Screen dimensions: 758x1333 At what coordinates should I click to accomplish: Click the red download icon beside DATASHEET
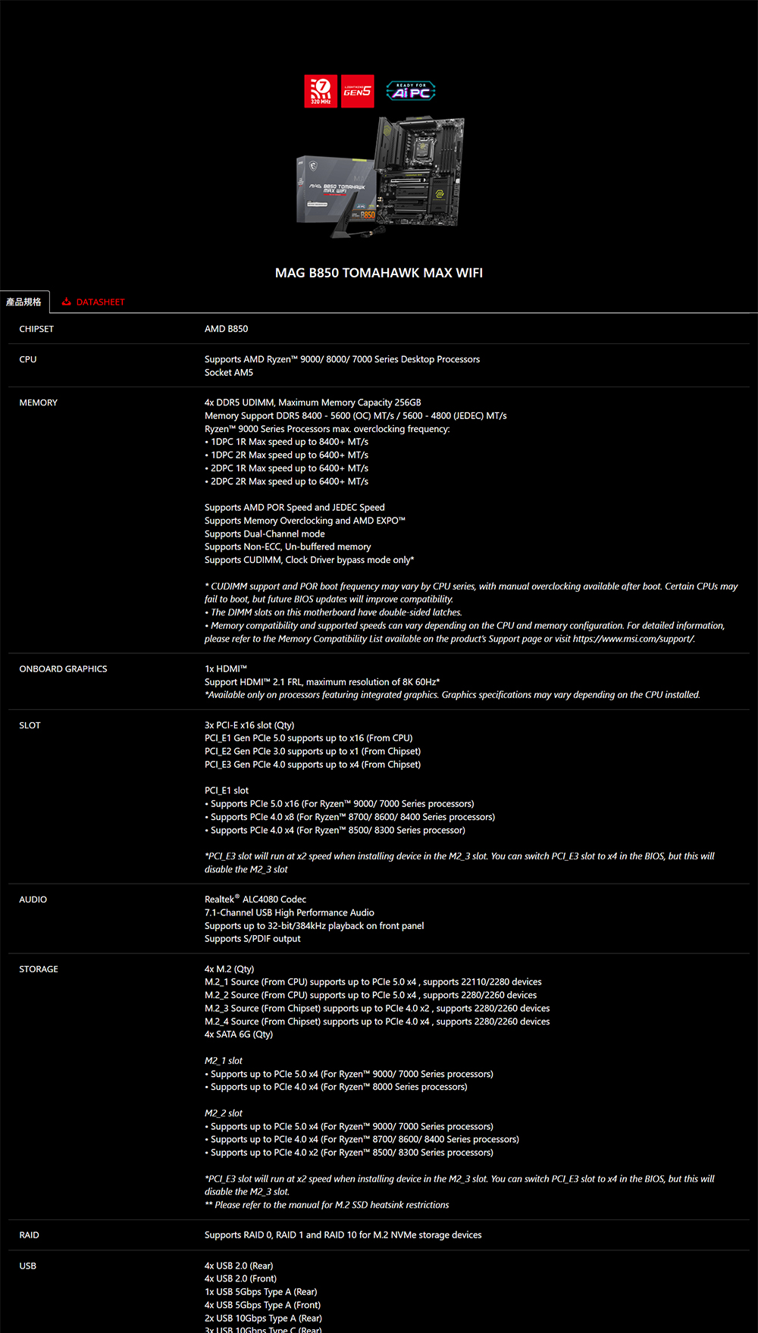click(x=67, y=302)
